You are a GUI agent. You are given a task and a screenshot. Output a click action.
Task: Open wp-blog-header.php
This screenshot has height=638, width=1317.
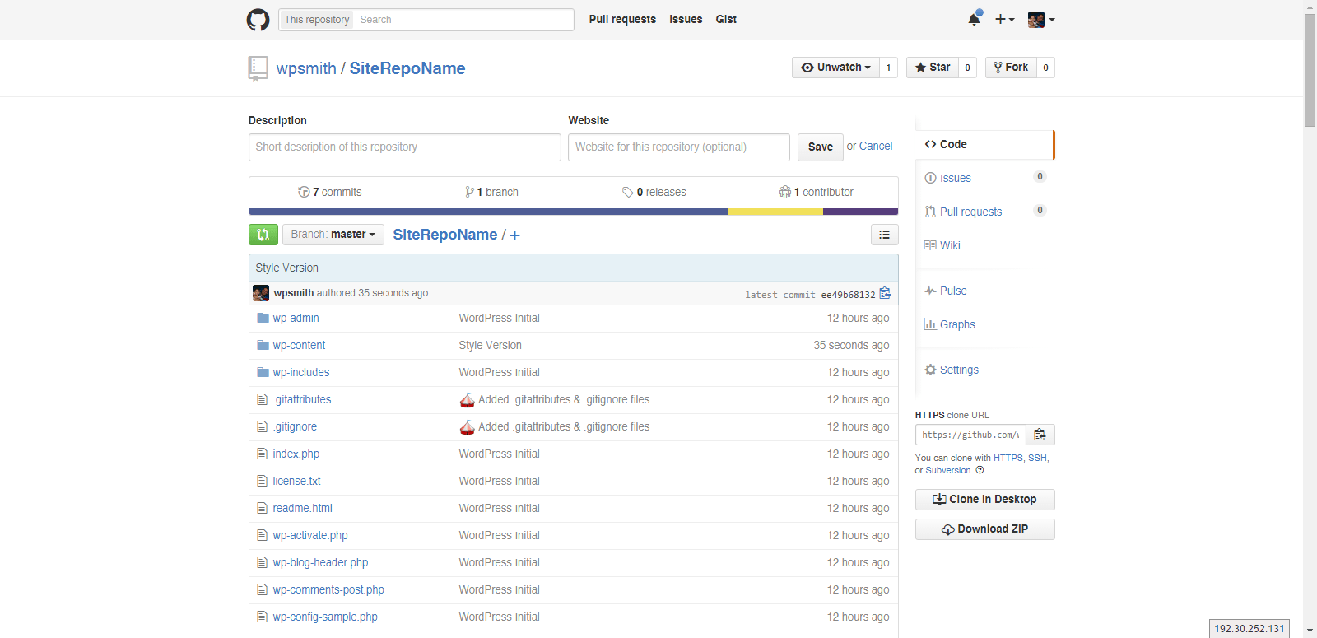321,562
